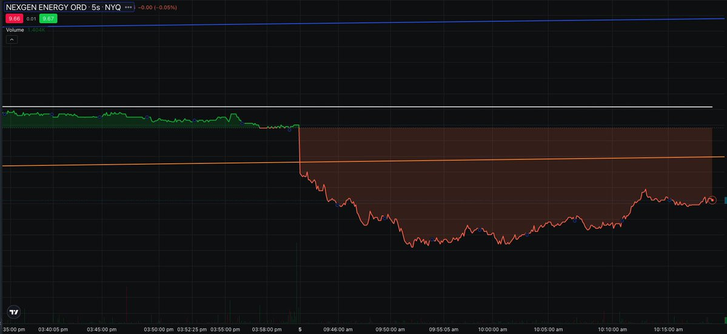
Task: Select the blue trend line near the top
Action: tap(364, 22)
